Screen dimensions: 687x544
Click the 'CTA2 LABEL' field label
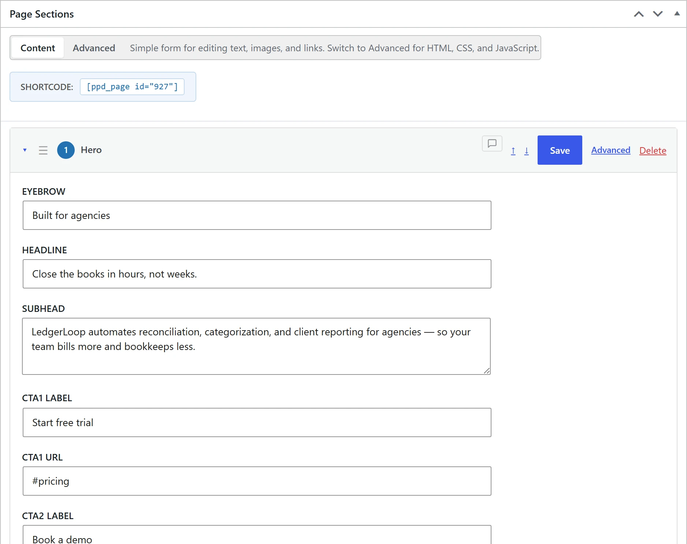point(48,516)
